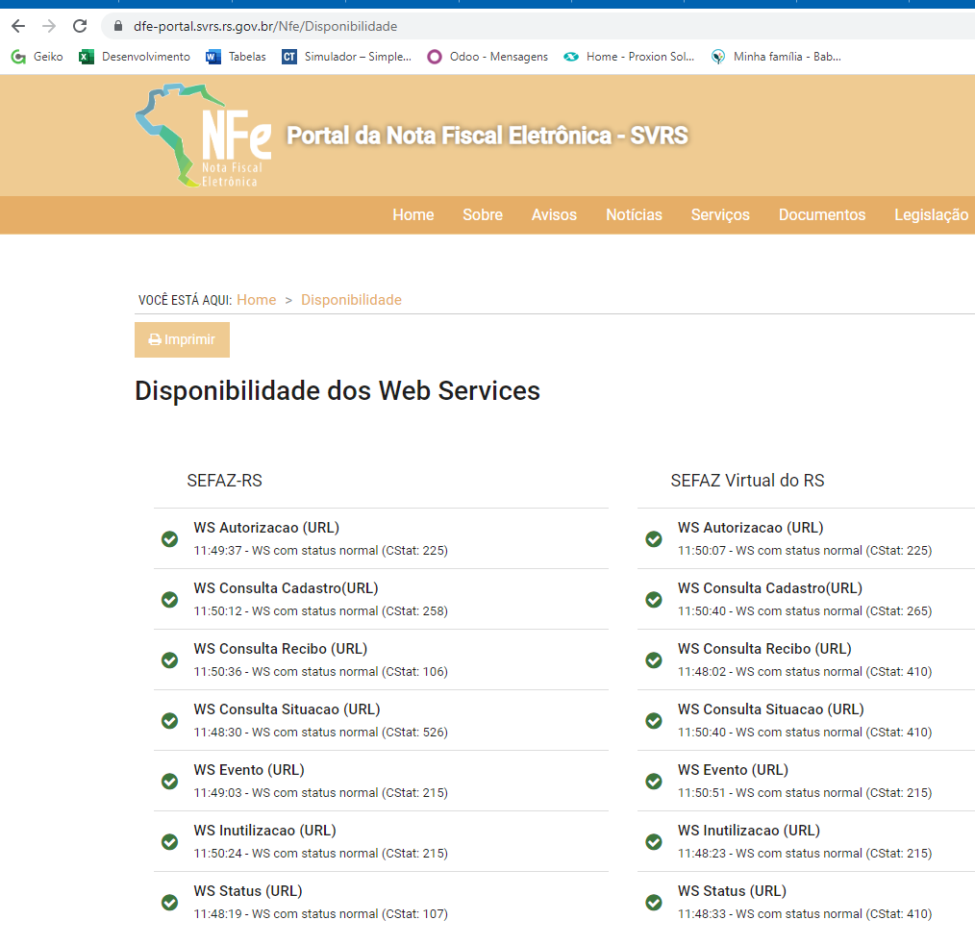
Task: Click SEFAZ Virtual WS Inutilizacao (URL)
Action: tap(749, 830)
